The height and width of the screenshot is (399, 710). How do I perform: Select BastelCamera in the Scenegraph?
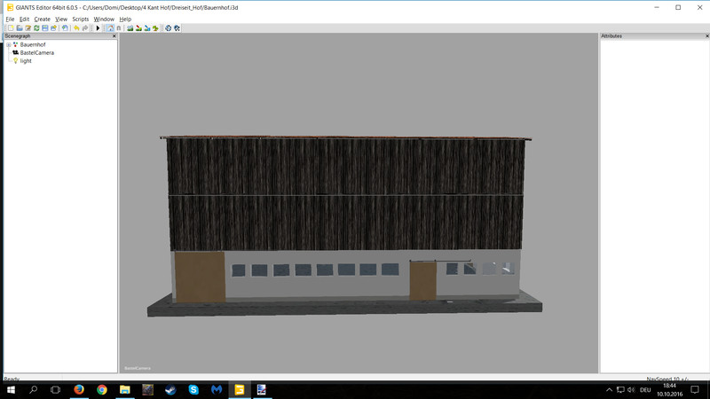[36, 53]
